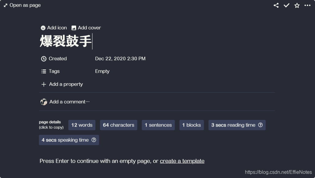315x178 pixels.
Task: Click the Add cover image icon
Action: 73,28
